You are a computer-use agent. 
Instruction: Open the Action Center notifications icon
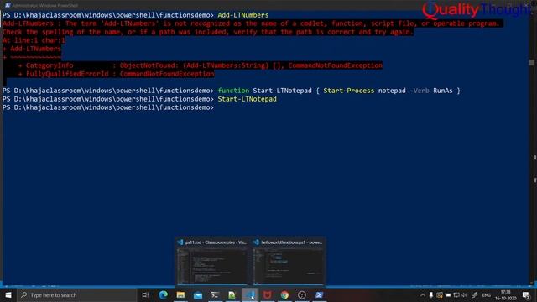tap(526, 295)
